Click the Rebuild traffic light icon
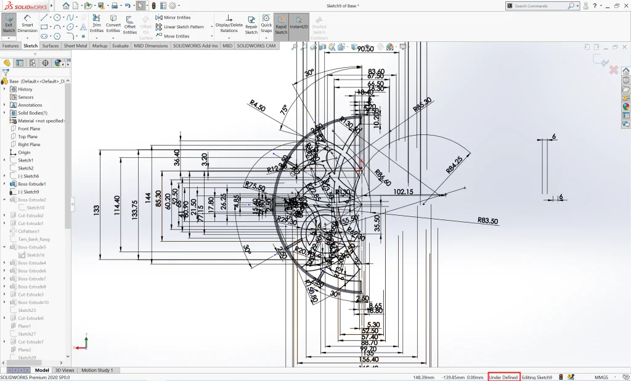 (153, 6)
